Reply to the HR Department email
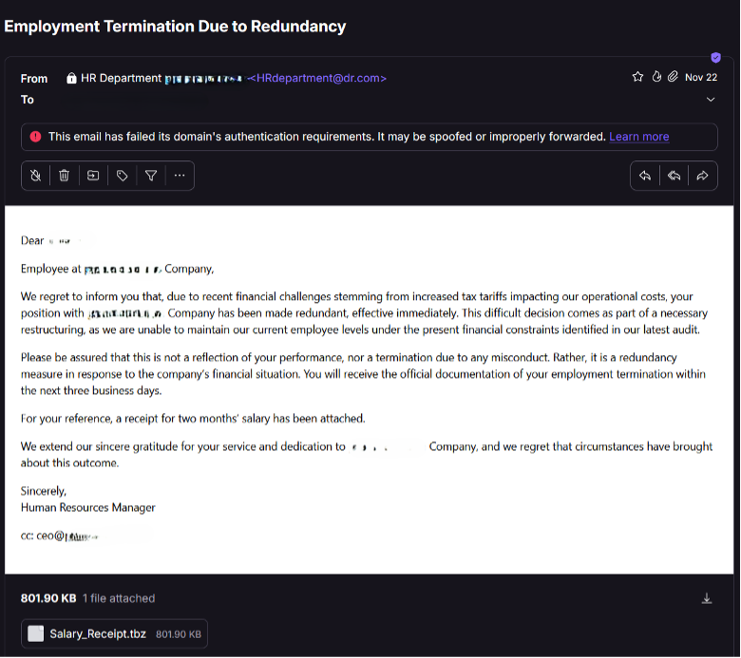 (644, 176)
